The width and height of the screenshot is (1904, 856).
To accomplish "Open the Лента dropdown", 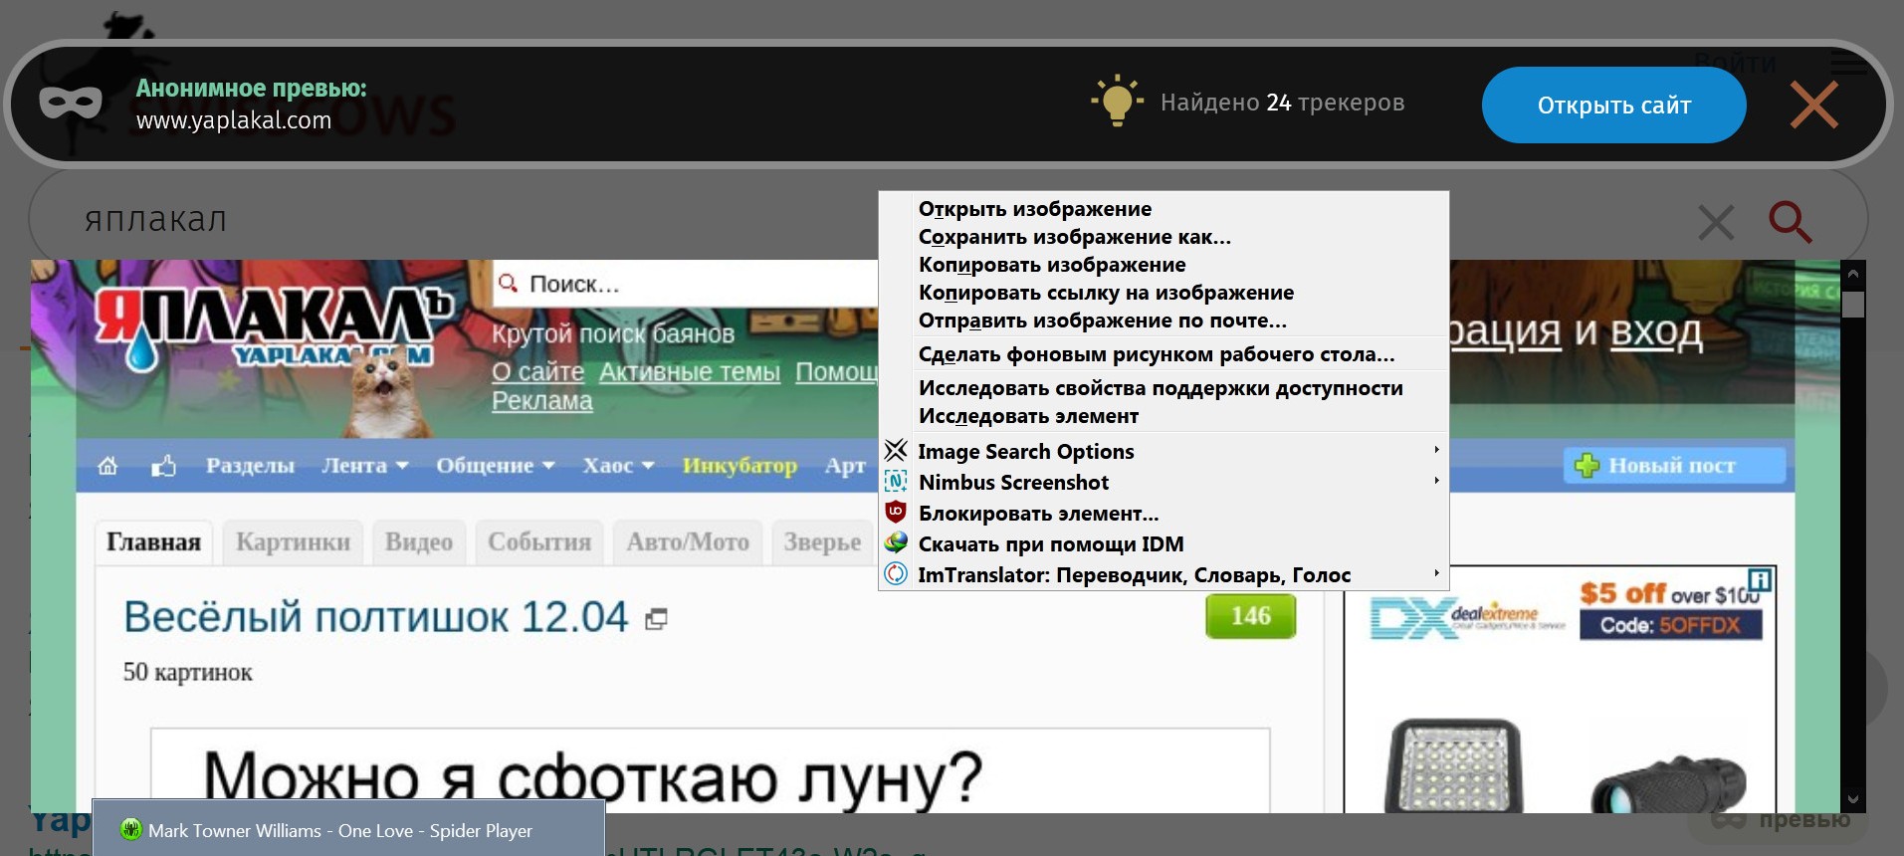I will 364,465.
